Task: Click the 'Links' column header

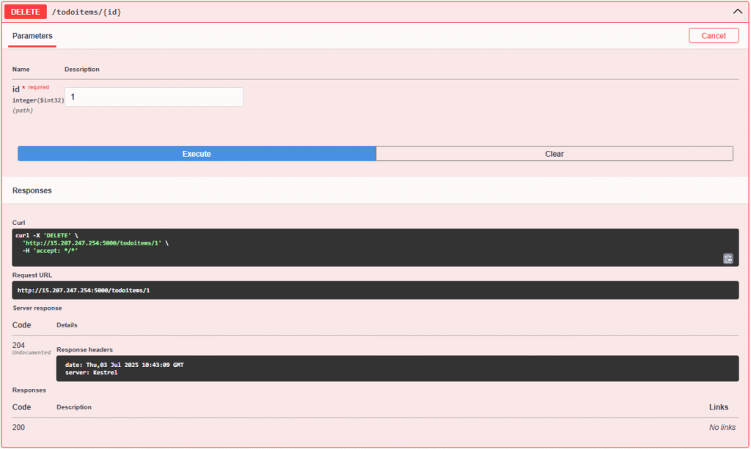Action: 719,407
